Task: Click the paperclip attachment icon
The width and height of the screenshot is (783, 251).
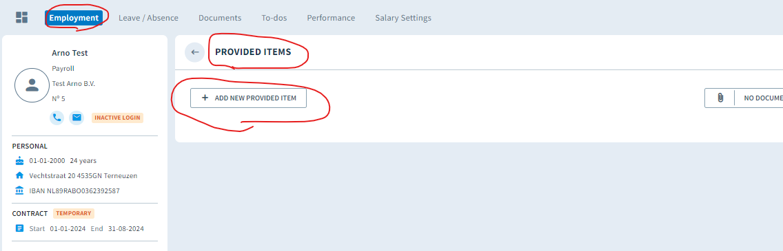Action: (720, 98)
